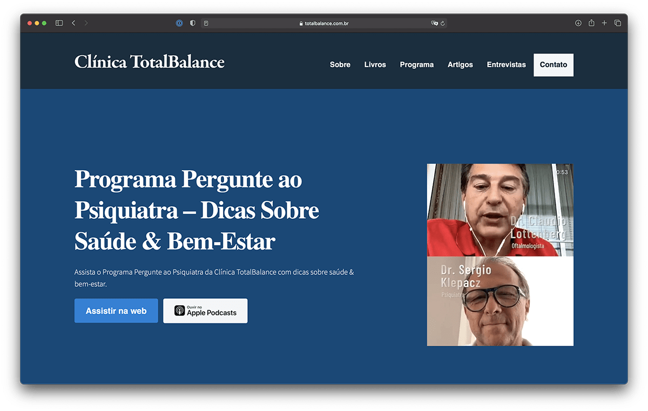
Task: Play the video thumbnail of the doctors
Action: tap(500, 255)
